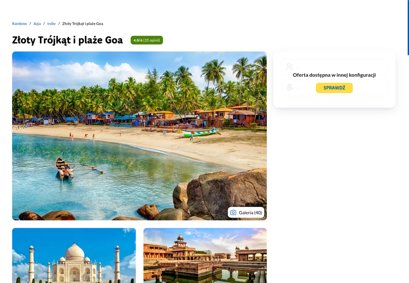409x283 pixels.
Task: Click the last breadcrumb Złoty Trójkąt i plaże Goa
Action: pyautogui.click(x=83, y=24)
